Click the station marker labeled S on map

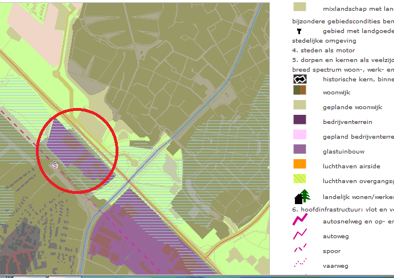coord(55,165)
